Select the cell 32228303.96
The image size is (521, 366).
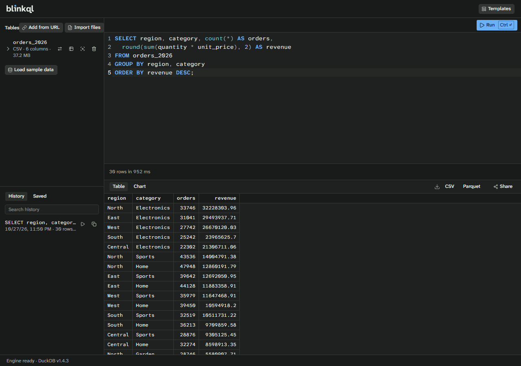(219, 208)
